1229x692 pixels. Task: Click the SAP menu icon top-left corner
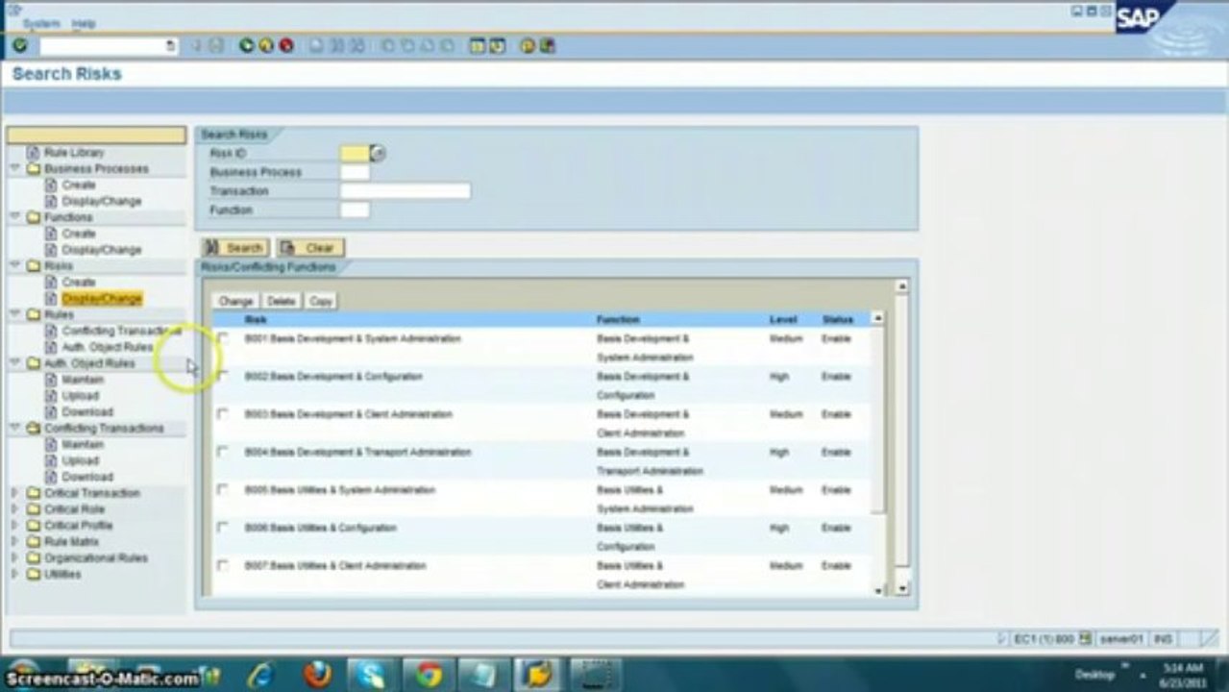[13, 10]
